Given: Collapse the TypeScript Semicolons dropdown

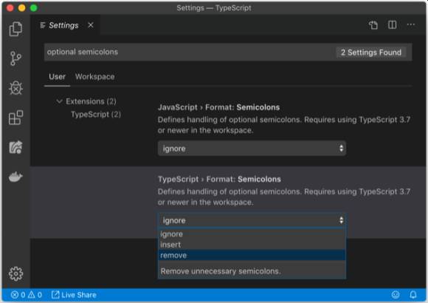Looking at the screenshot, I should point(252,220).
